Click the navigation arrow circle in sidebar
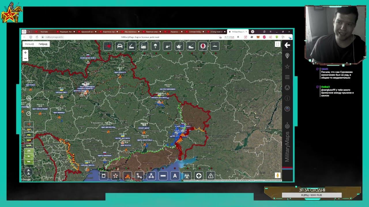Screen dimensions: 369x207 click(x=287, y=88)
